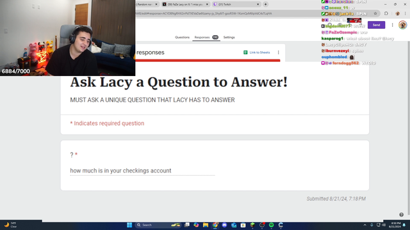Show hidden system tray icons
410x230 pixels.
365,225
